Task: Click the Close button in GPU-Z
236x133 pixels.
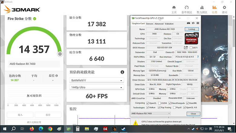Action: point(193,114)
